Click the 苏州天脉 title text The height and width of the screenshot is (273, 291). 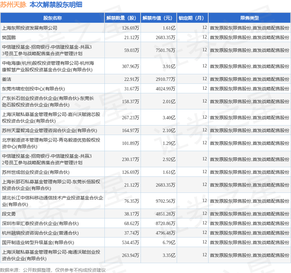click(13, 5)
